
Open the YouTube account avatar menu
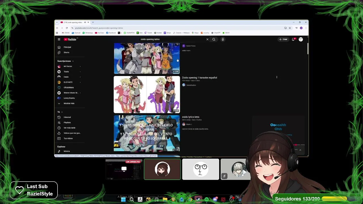(301, 39)
